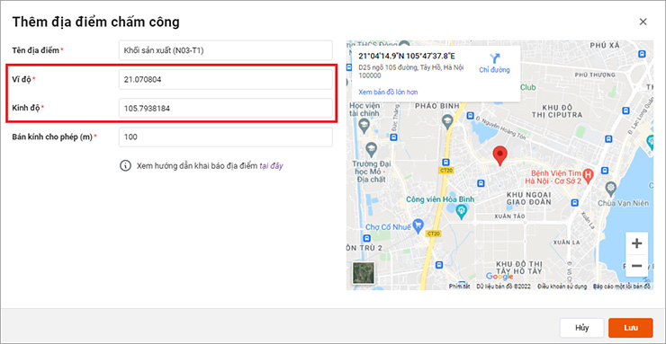Click the Bán kính cho phép field

click(226, 137)
